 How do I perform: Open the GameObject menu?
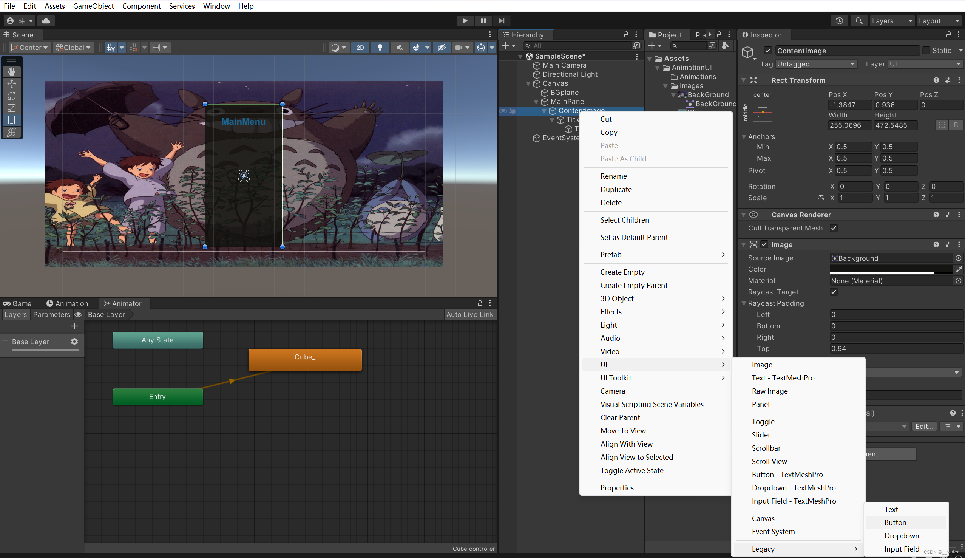point(93,6)
